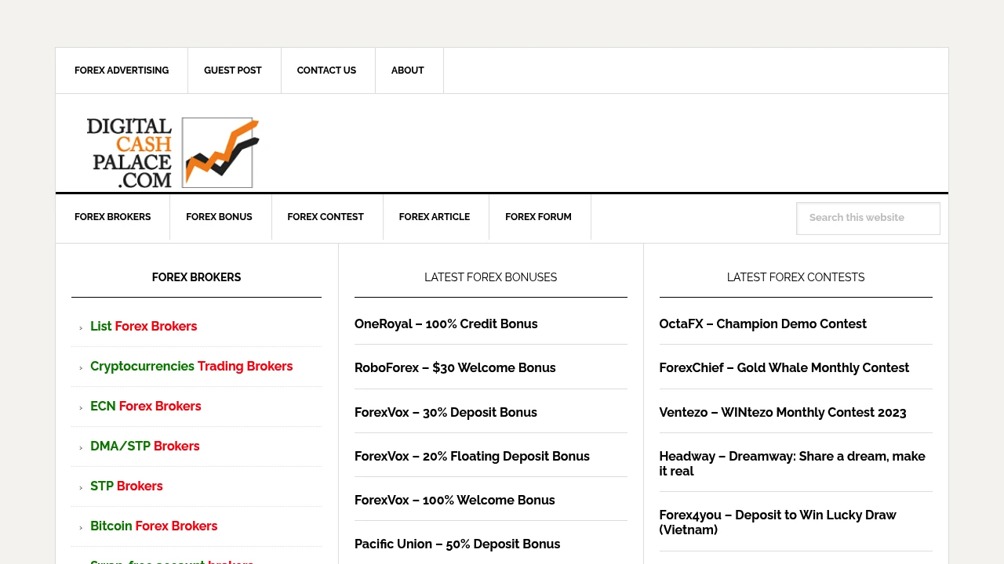Open Ventezo WINtezo Monthly Contest 2023
This screenshot has height=564, width=1004.
pyautogui.click(x=783, y=413)
